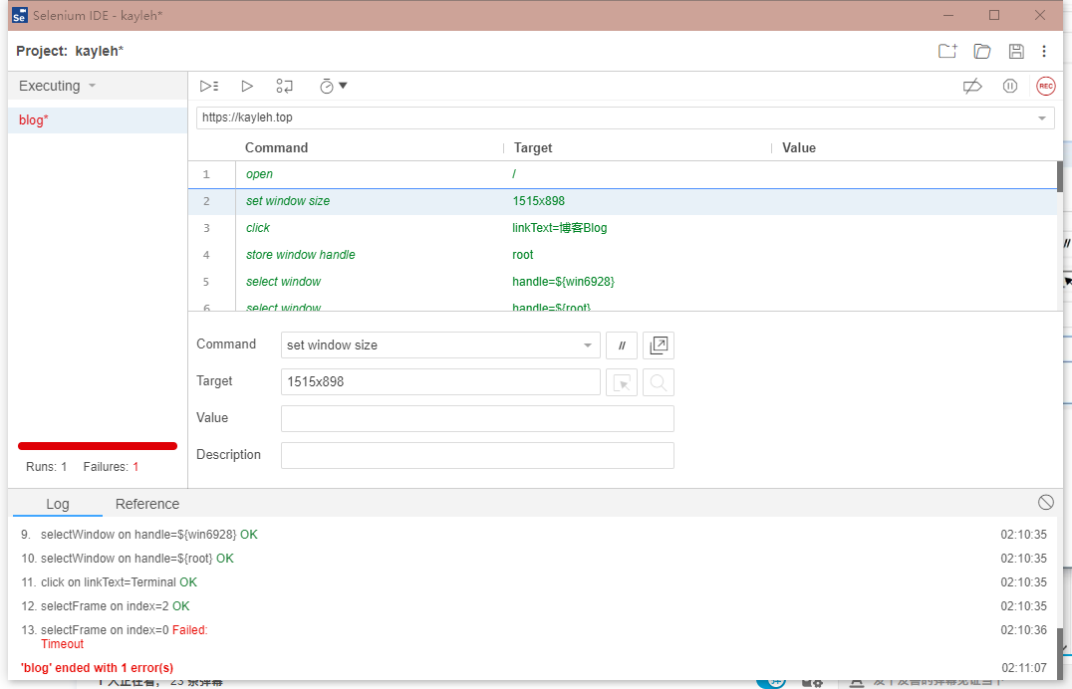Image resolution: width=1072 pixels, height=689 pixels.
Task: Click the Selenium IDE title bar logo
Action: coord(20,16)
